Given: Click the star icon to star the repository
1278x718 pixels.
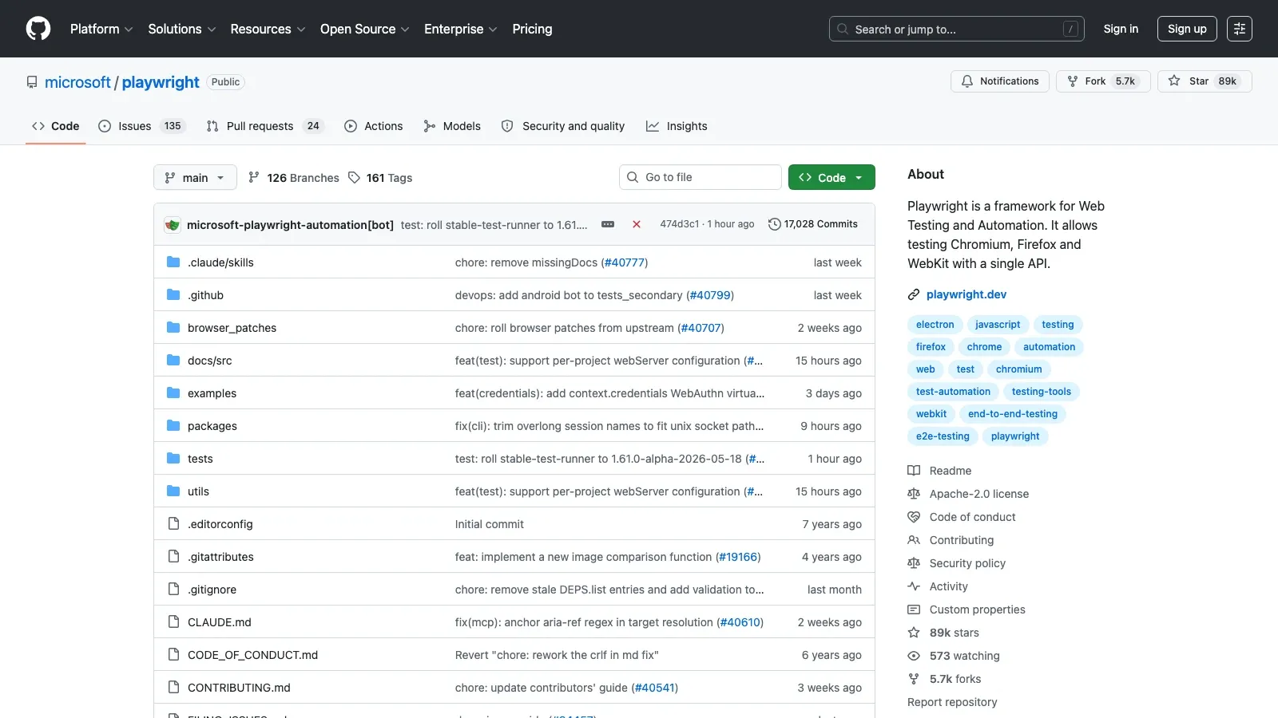Looking at the screenshot, I should coord(1174,81).
